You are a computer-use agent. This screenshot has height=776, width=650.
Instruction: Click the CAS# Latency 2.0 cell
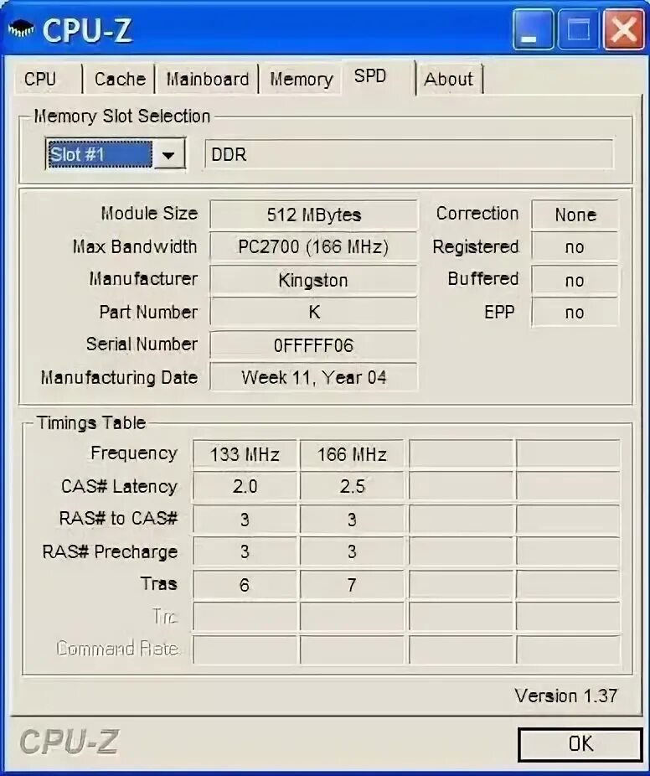click(x=245, y=487)
